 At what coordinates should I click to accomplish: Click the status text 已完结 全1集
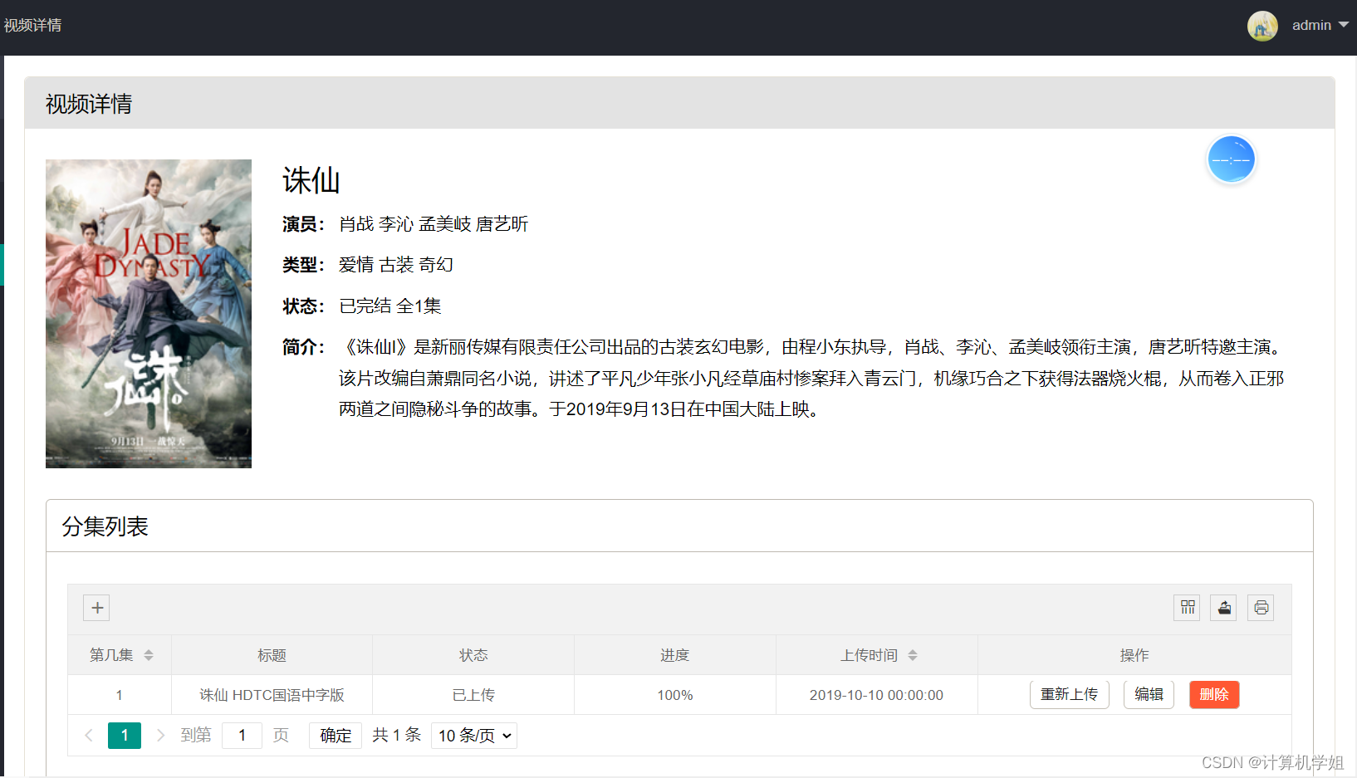(x=390, y=306)
